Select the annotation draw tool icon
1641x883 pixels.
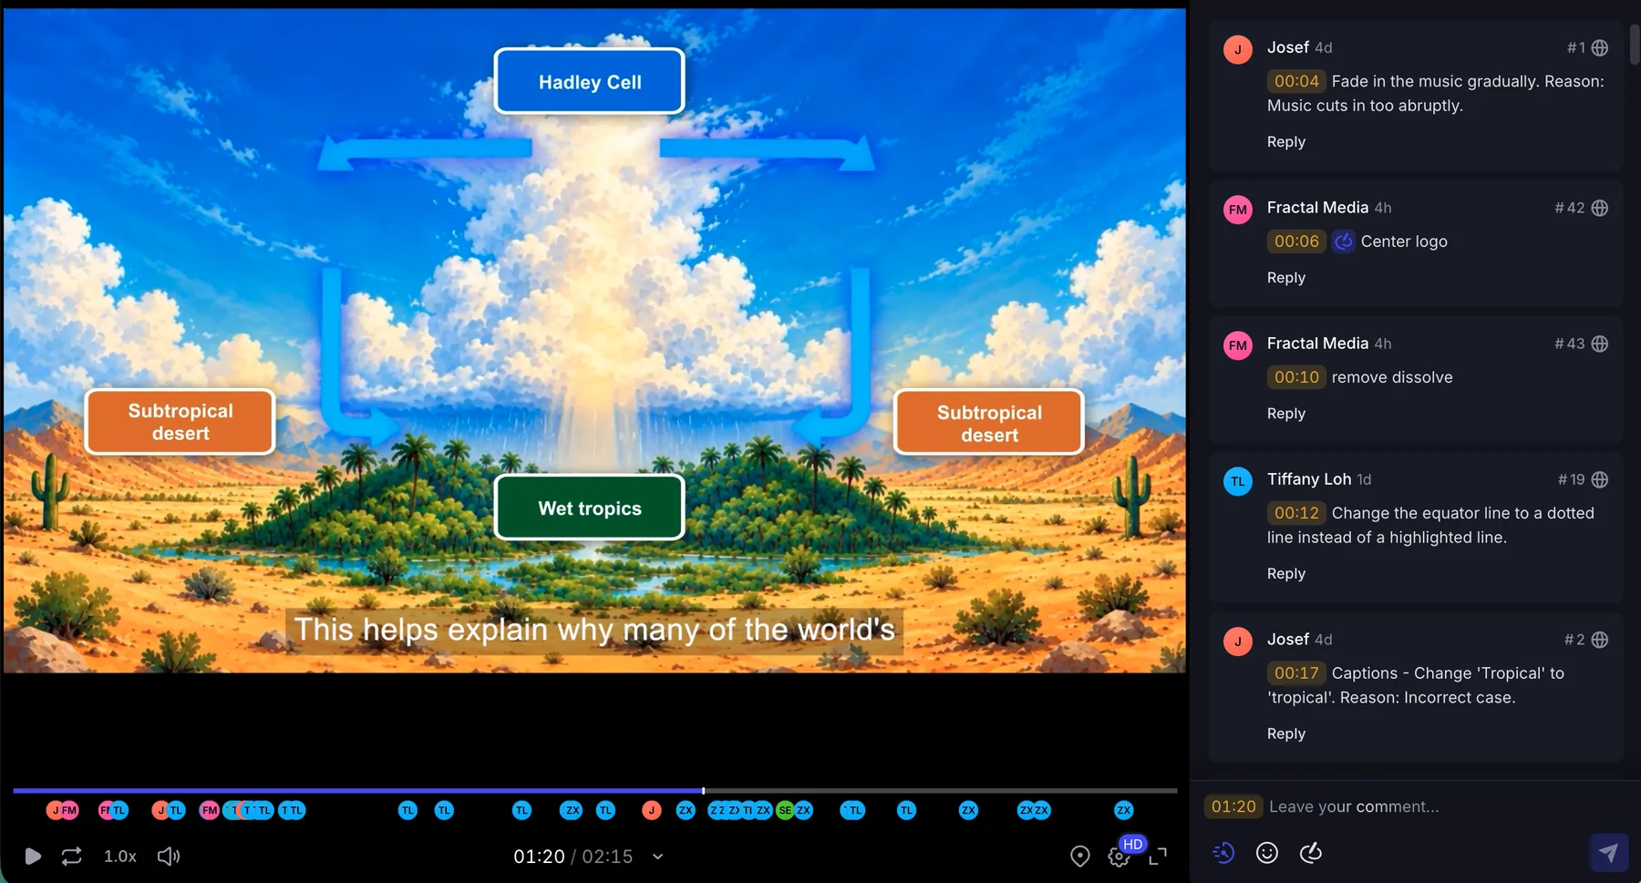pos(1310,852)
